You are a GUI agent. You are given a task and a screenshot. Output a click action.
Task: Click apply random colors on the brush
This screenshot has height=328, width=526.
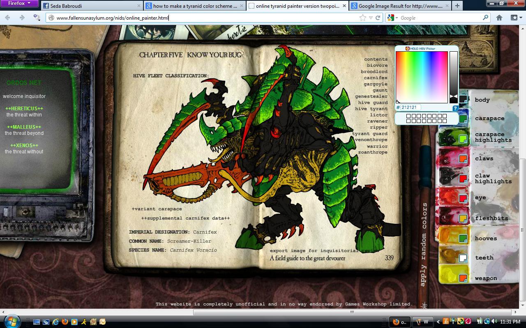pyautogui.click(x=424, y=245)
